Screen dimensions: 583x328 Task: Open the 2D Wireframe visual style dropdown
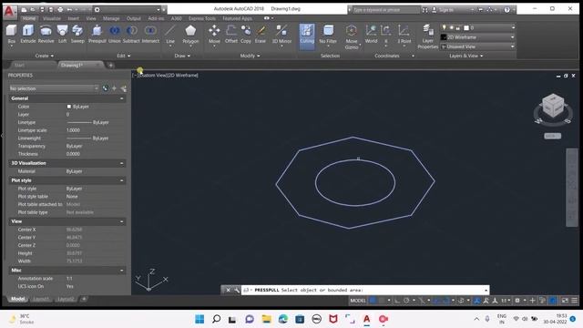point(477,37)
